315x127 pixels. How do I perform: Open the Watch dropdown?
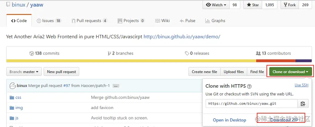coord(216,5)
